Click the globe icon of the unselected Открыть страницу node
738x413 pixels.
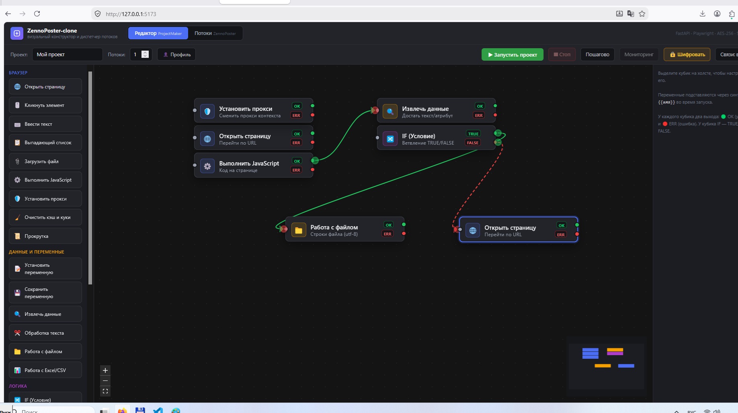coord(207,139)
